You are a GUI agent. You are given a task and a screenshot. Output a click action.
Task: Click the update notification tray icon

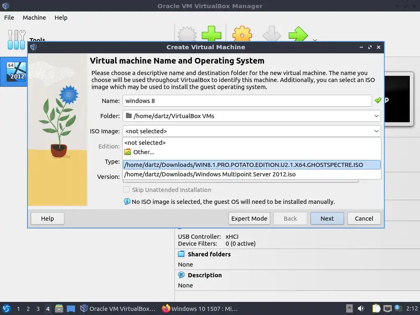pos(398,308)
